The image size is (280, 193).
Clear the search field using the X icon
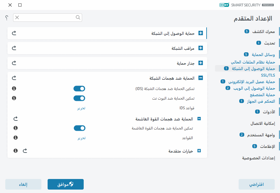[x=17, y=18]
